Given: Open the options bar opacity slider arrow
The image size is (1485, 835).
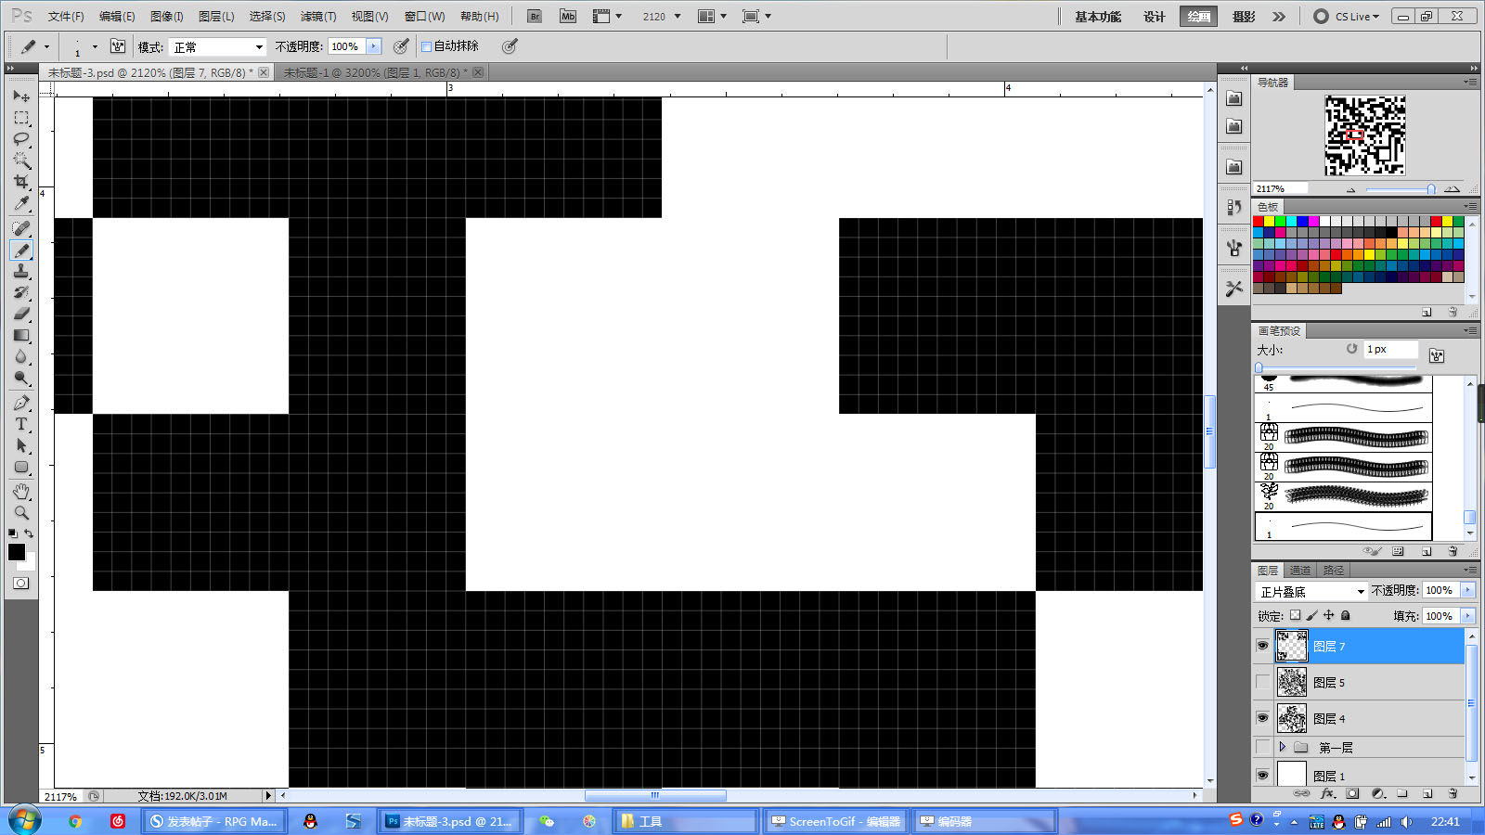Looking at the screenshot, I should [374, 46].
